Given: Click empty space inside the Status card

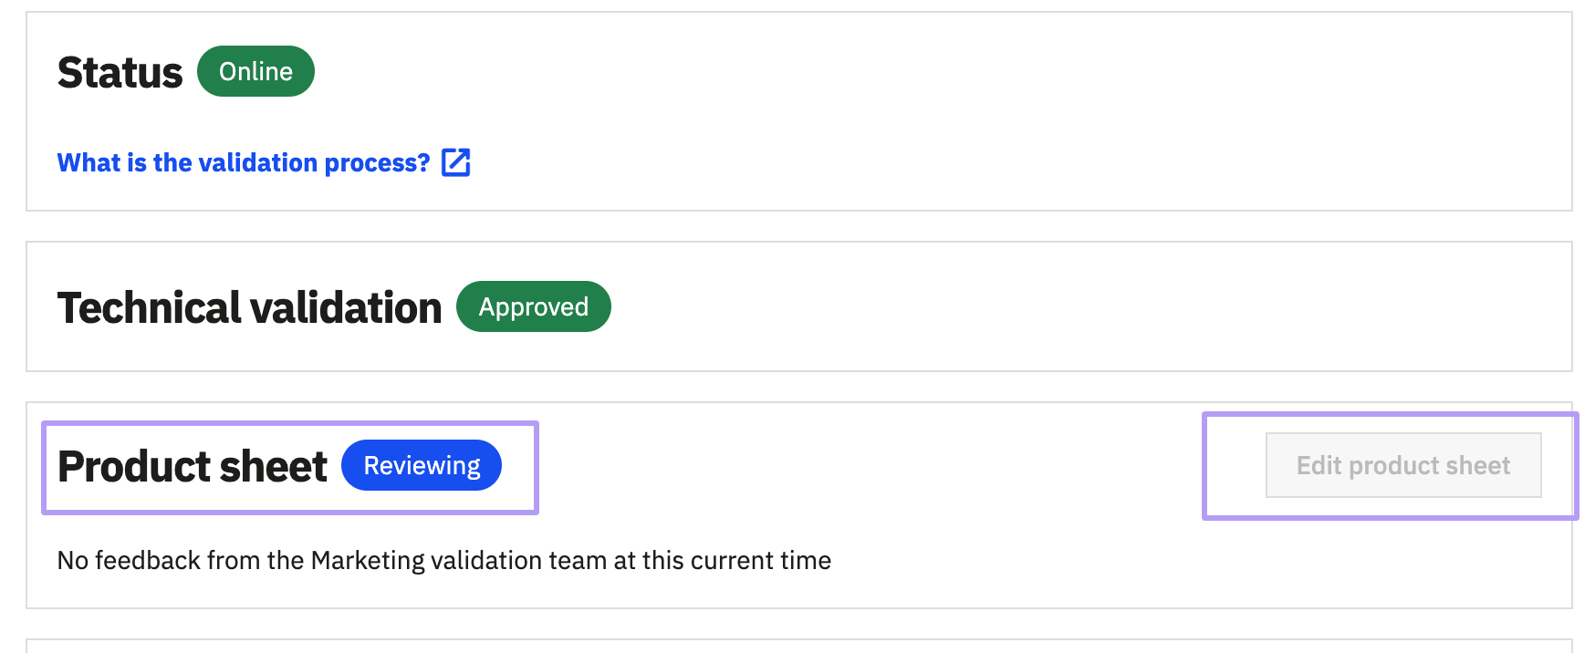Looking at the screenshot, I should coord(912,109).
